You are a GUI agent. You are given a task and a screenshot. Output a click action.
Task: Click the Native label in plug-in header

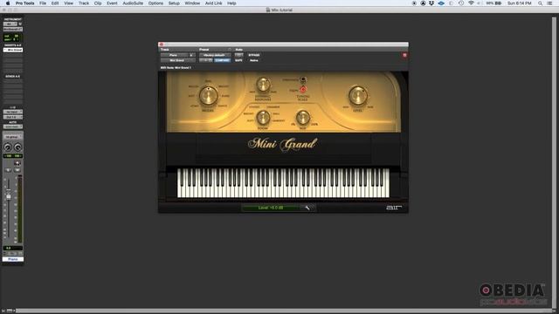point(254,60)
